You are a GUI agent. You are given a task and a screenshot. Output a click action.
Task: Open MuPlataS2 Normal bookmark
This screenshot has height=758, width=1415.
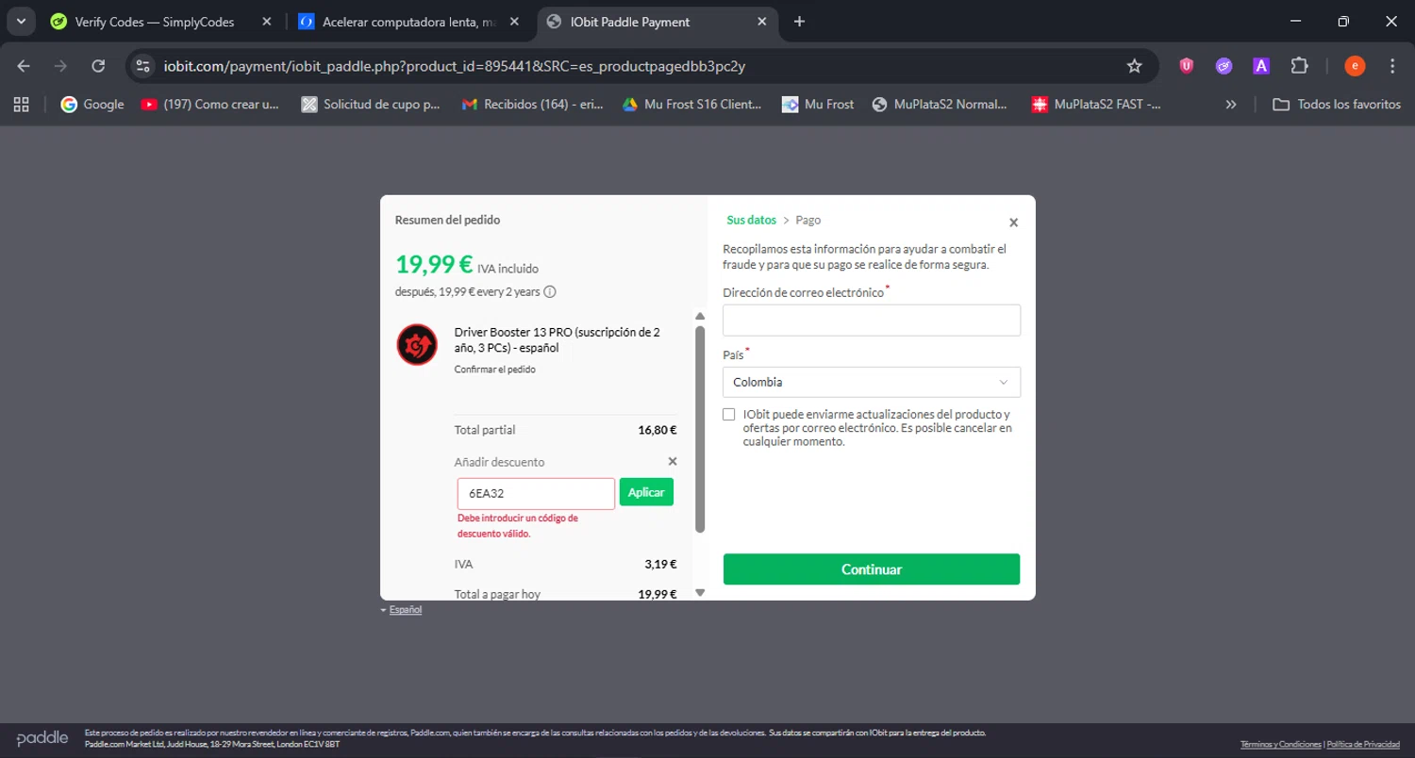(941, 105)
